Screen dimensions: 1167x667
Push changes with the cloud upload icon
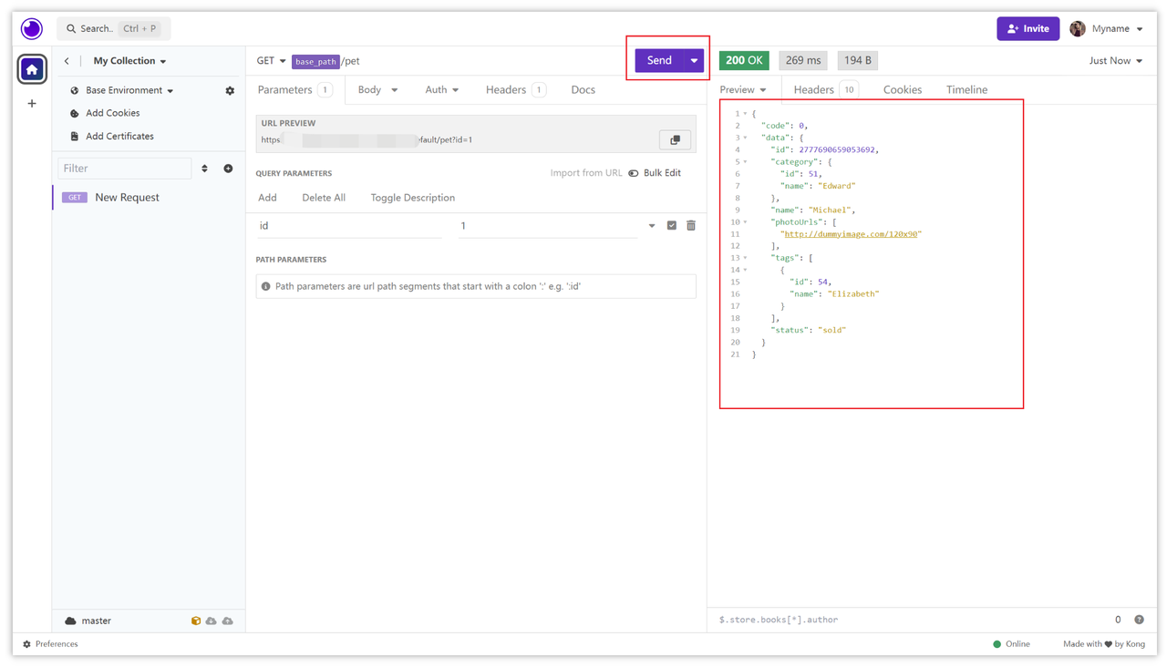[228, 621]
